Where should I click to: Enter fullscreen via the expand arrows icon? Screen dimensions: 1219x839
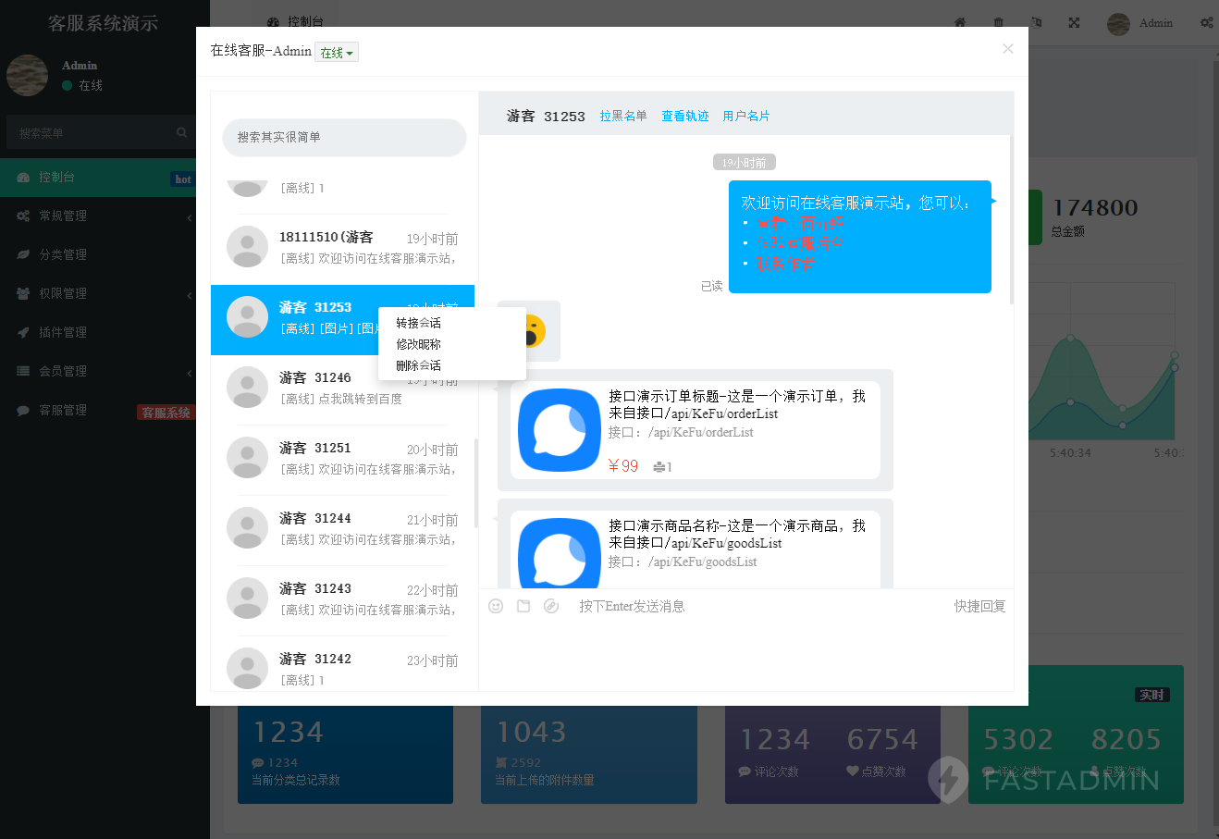point(1074,22)
